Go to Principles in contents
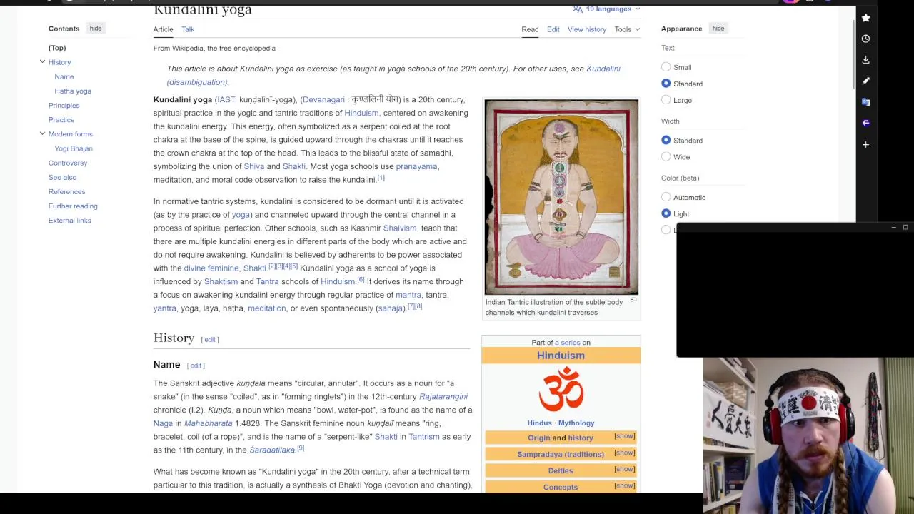Screen dimensions: 914x514 click(64, 105)
